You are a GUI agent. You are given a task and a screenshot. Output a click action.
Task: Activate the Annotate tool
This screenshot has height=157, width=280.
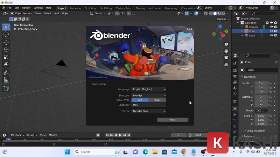click(x=6, y=73)
